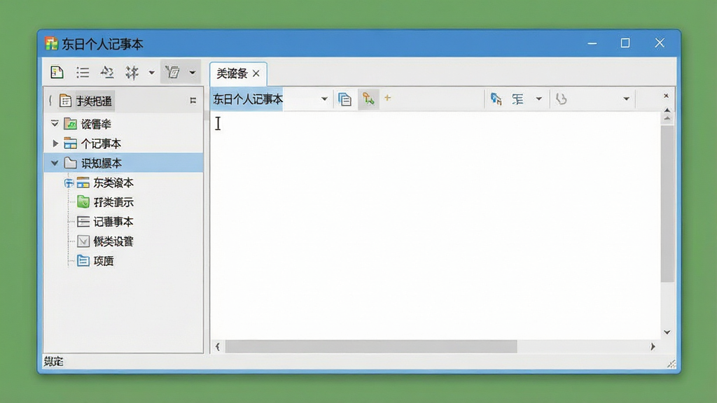Select the 个记事本 tree item
The image size is (717, 403).
tap(101, 143)
